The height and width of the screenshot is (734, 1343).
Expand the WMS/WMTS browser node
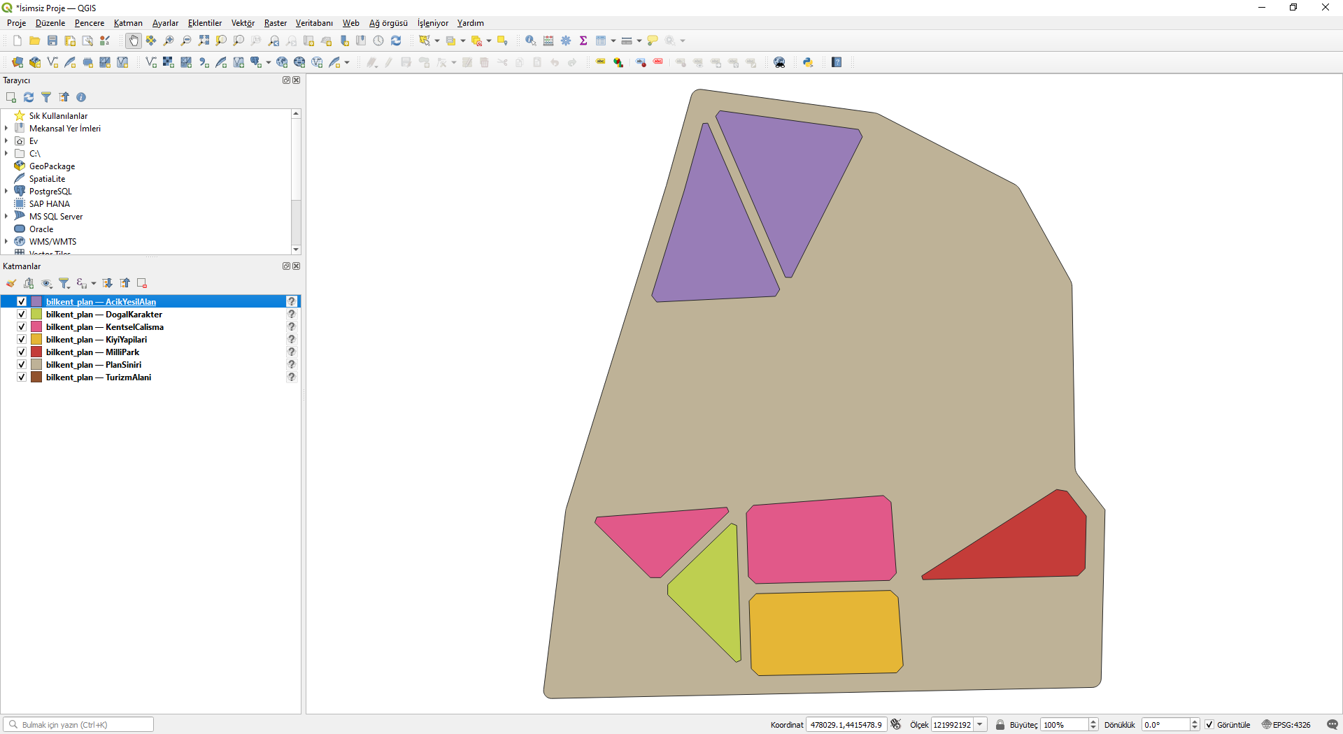6,242
